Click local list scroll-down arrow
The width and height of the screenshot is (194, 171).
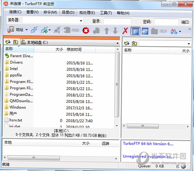[x=117, y=126]
